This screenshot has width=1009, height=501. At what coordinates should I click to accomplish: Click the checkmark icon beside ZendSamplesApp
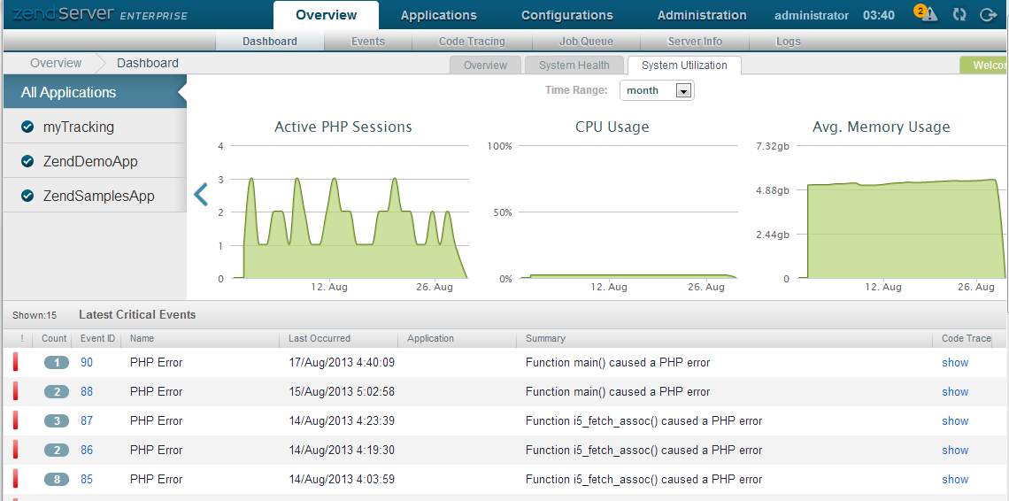27,196
